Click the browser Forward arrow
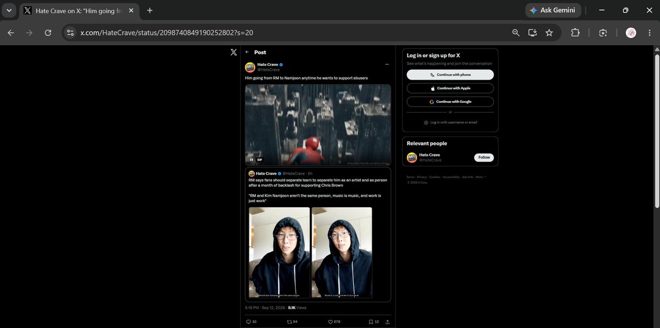The height and width of the screenshot is (328, 660). (29, 33)
